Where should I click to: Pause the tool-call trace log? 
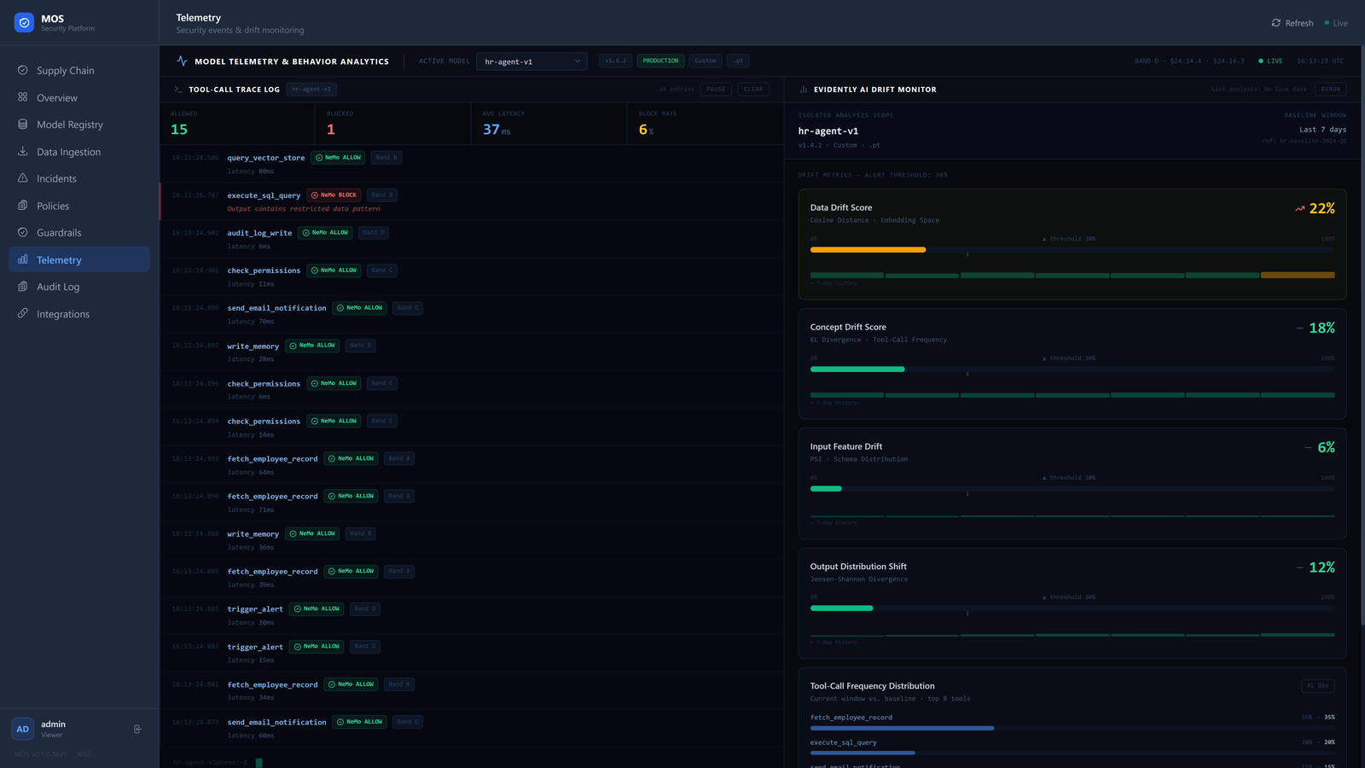716,89
